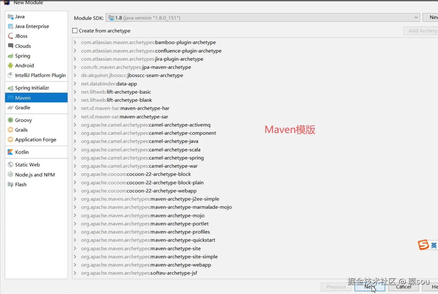
Task: Expand confluence-plugin-archetype entry
Action: pos(75,51)
